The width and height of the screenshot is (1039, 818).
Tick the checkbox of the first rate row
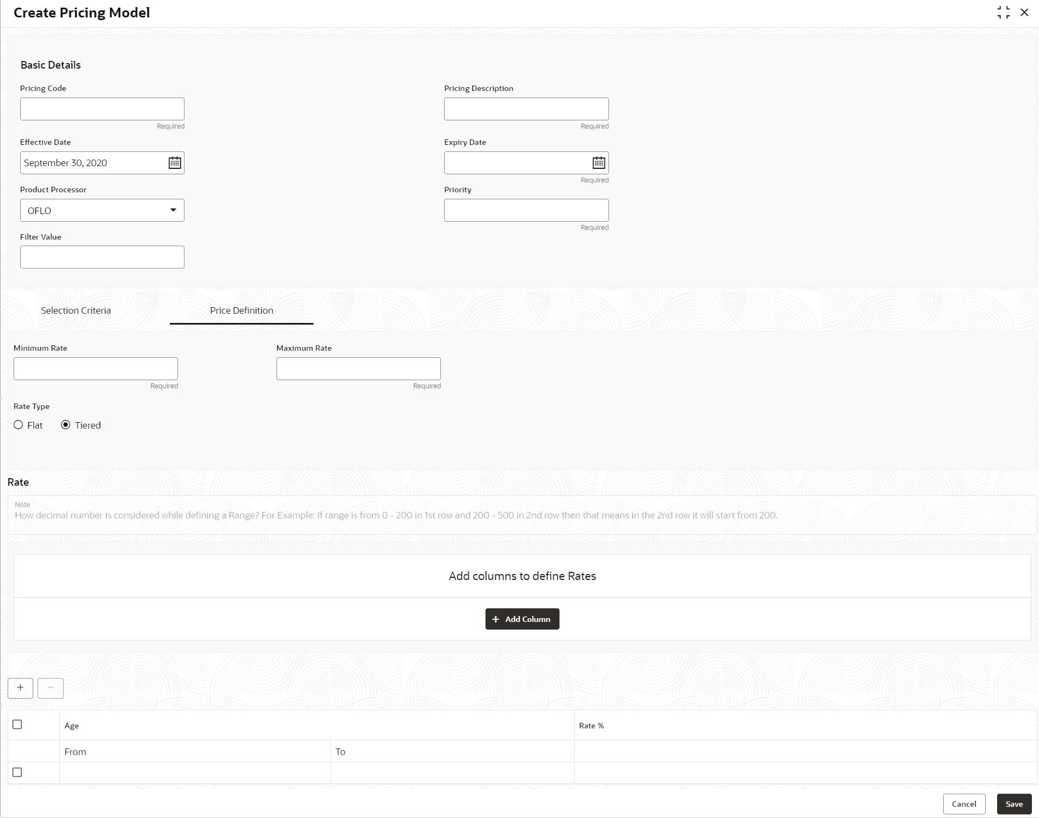point(17,772)
